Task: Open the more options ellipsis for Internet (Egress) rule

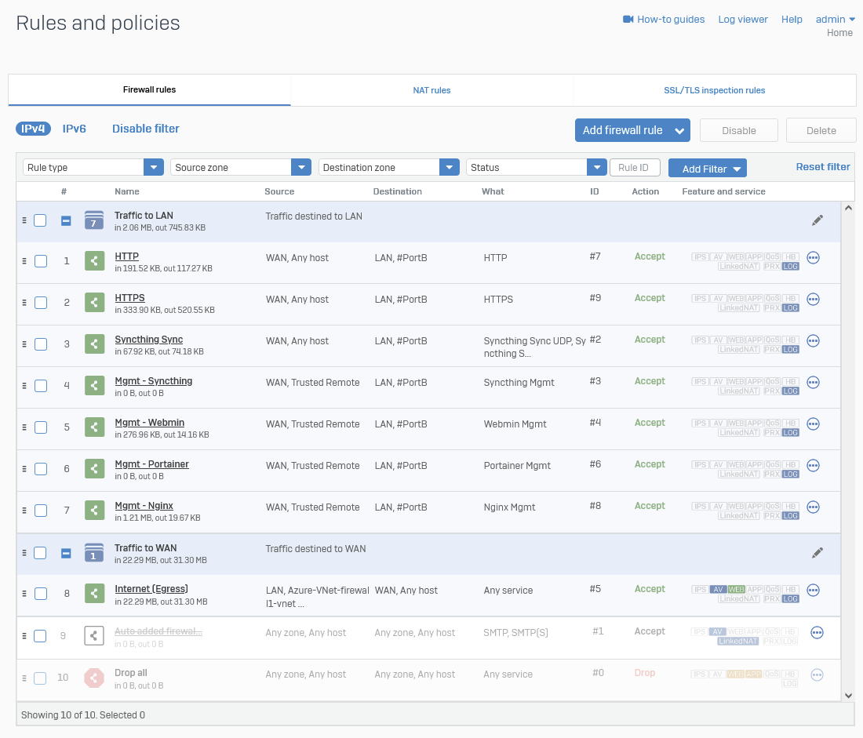Action: [x=813, y=590]
